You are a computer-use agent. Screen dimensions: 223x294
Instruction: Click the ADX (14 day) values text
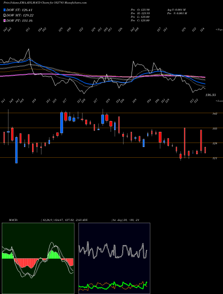coord(125,220)
